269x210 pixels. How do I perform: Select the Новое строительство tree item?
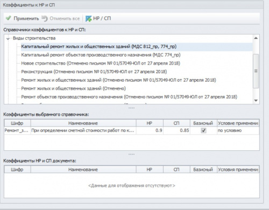101,64
